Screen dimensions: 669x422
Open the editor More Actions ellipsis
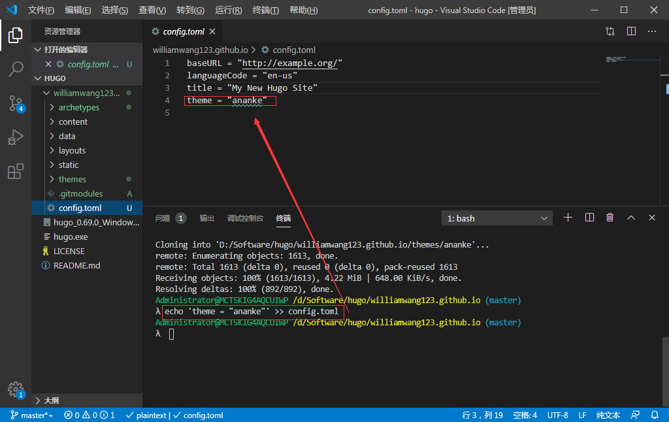[x=652, y=31]
